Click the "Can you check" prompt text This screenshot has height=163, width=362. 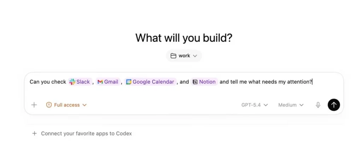pos(48,82)
